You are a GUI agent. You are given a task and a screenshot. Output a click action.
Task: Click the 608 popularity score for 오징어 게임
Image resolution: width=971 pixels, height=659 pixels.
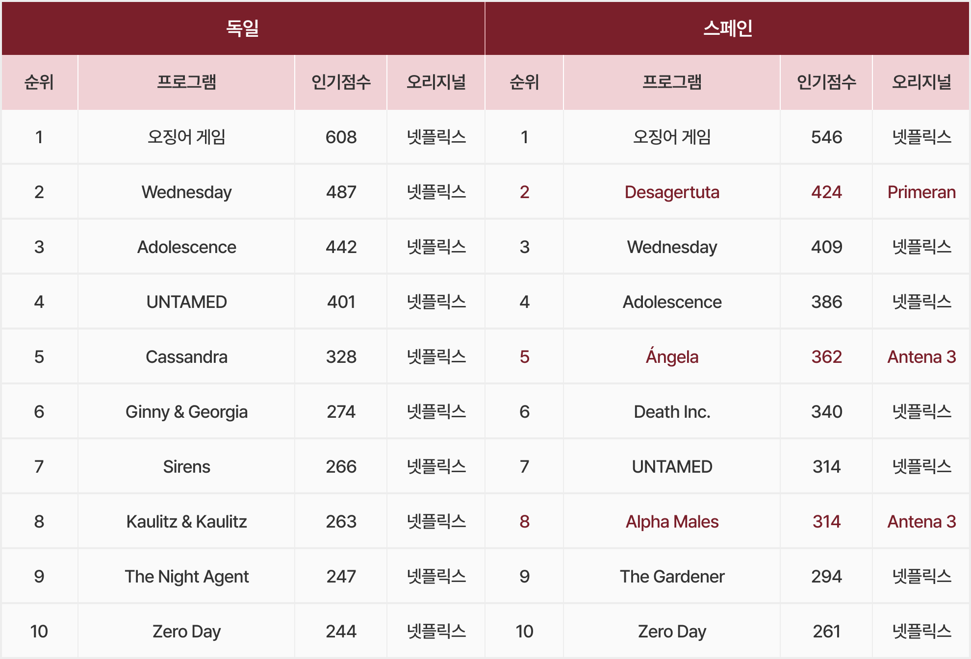click(x=340, y=137)
